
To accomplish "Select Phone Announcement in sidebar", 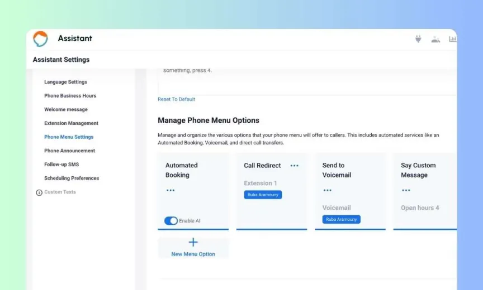I will 69,151.
